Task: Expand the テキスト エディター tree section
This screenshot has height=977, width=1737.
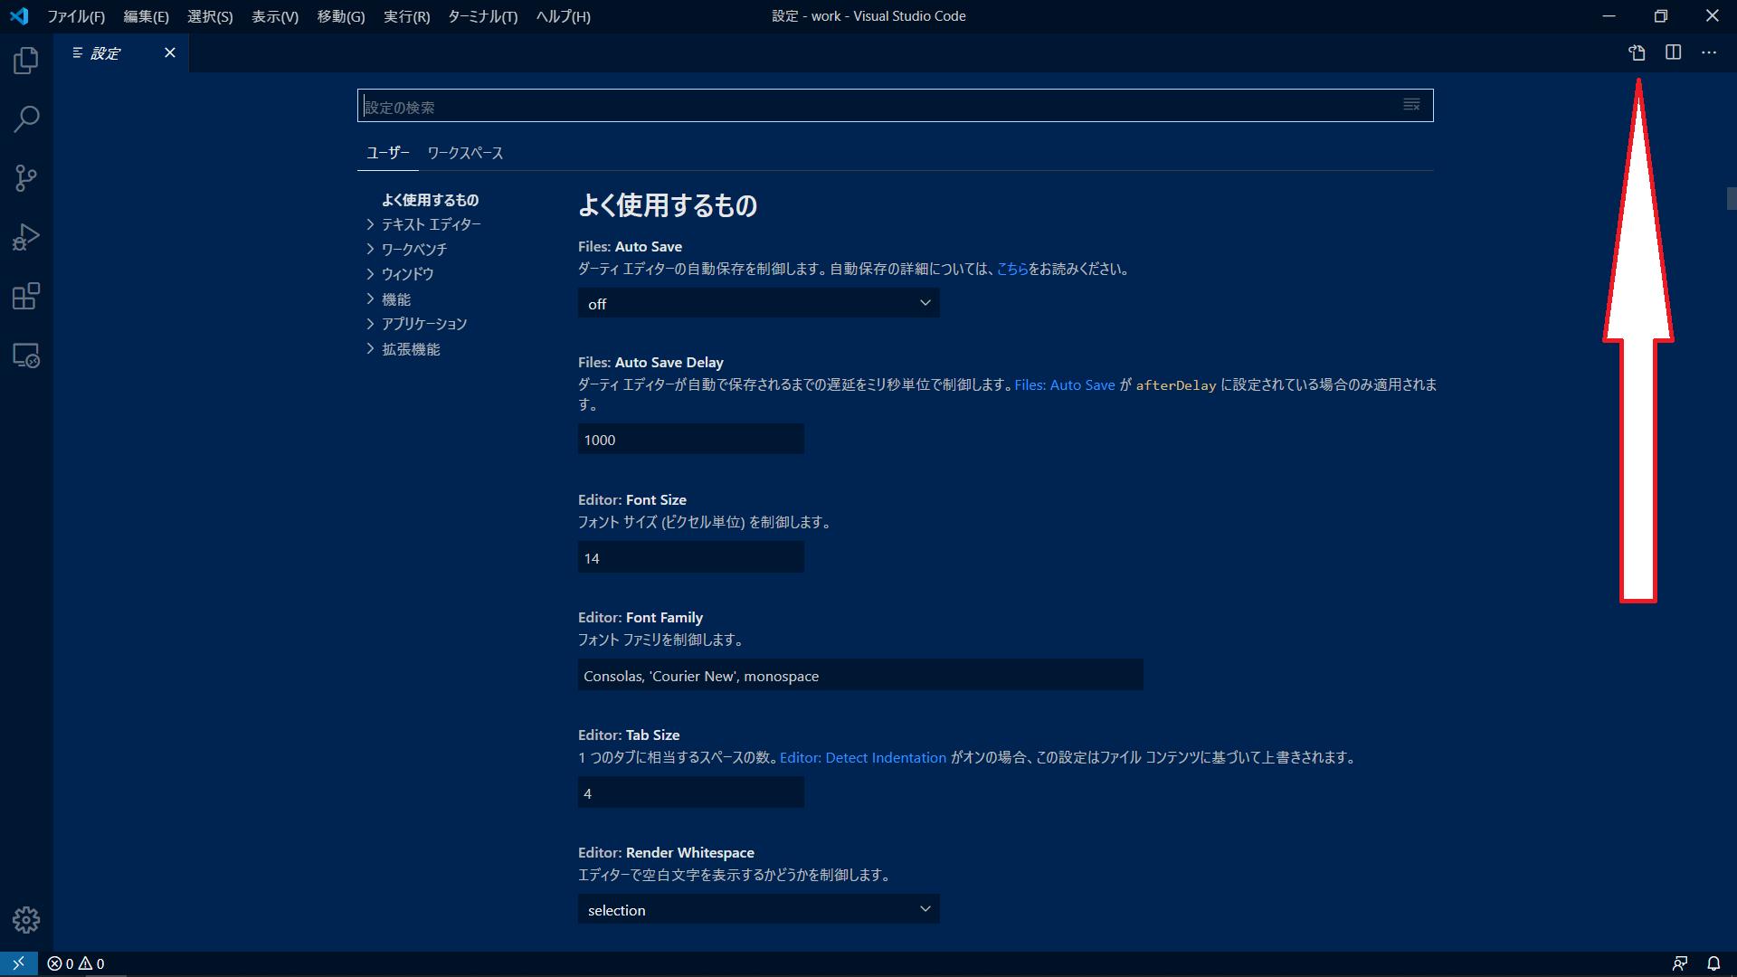Action: (x=431, y=224)
